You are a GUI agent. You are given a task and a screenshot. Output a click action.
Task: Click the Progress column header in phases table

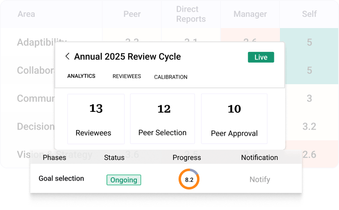pyautogui.click(x=187, y=158)
